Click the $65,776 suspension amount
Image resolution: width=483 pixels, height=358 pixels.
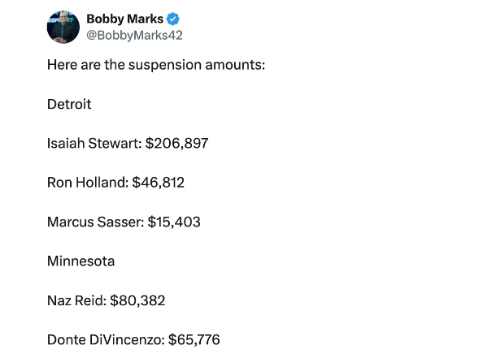pos(194,340)
